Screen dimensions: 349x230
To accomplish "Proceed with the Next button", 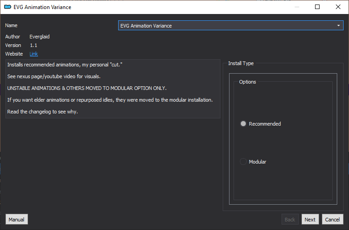I will click(x=310, y=220).
